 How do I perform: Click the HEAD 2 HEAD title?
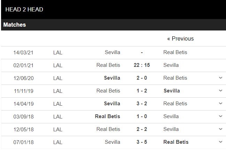(24, 10)
